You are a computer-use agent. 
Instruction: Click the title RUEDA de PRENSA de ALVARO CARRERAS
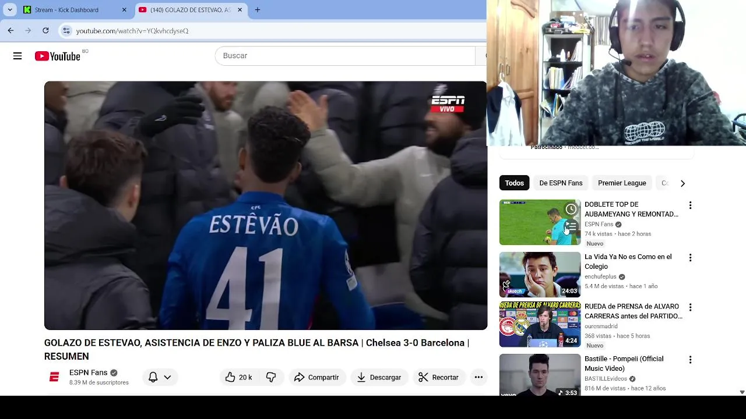point(634,311)
